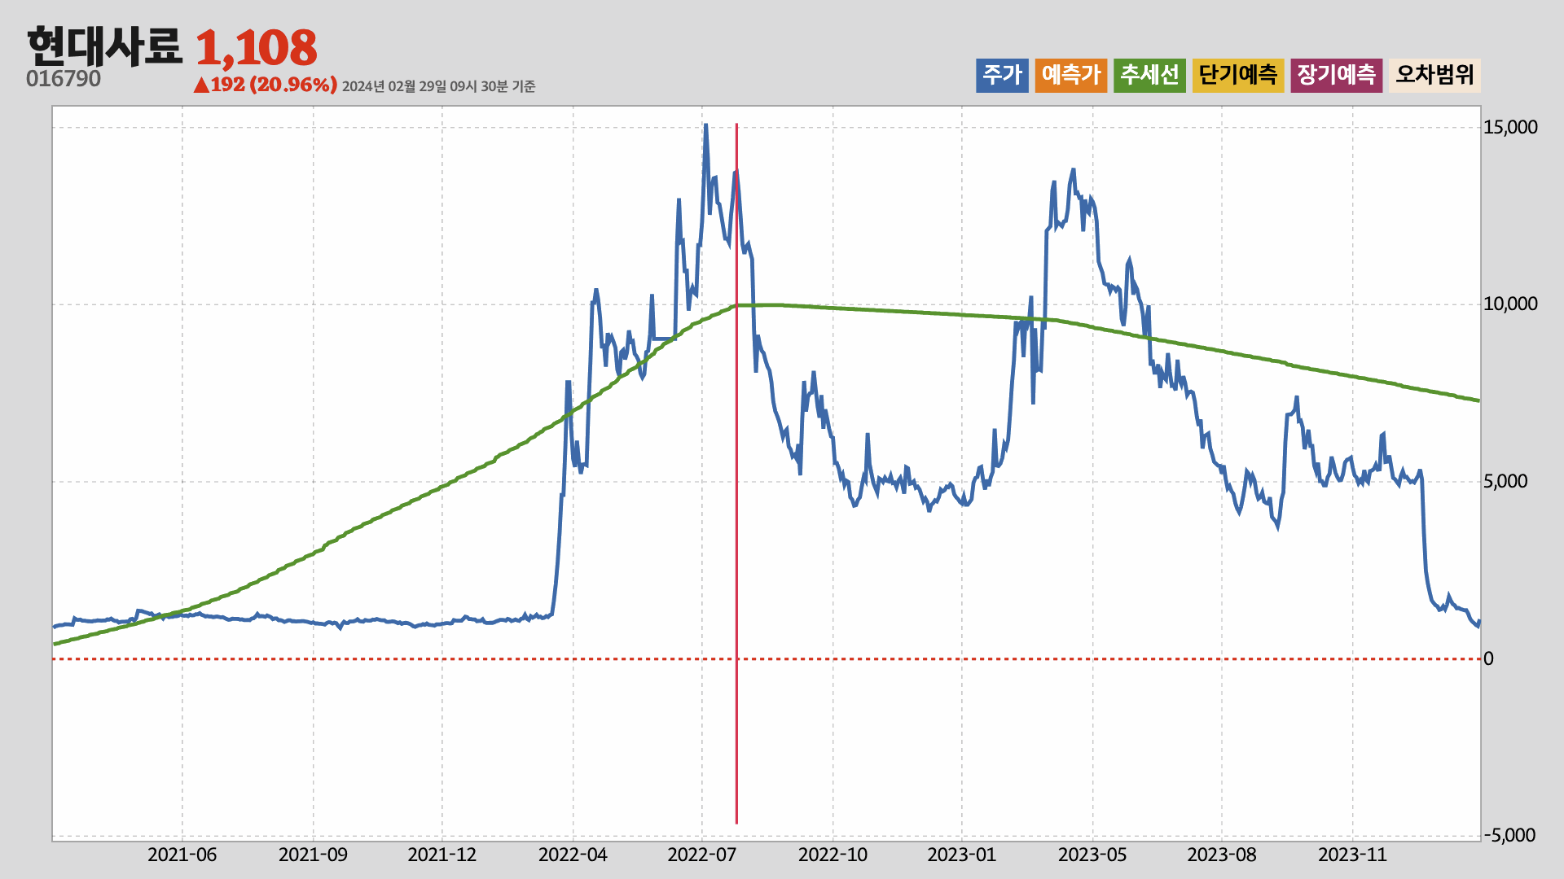
Task: Toggle the 주가 legend series
Action: tap(1002, 75)
